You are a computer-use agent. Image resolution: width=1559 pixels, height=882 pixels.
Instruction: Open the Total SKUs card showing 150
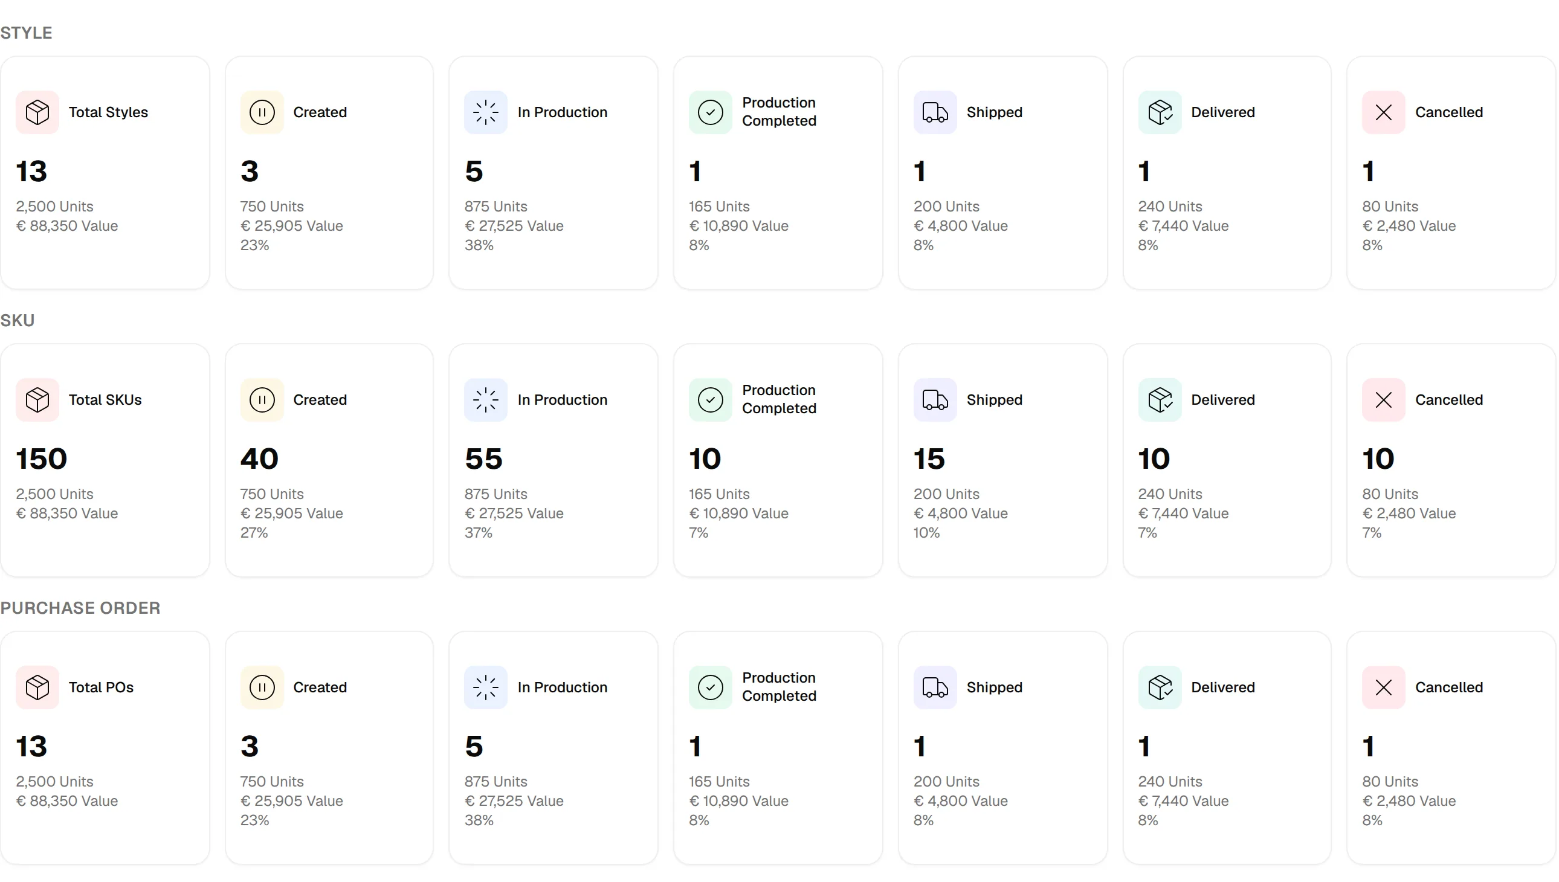pos(105,460)
